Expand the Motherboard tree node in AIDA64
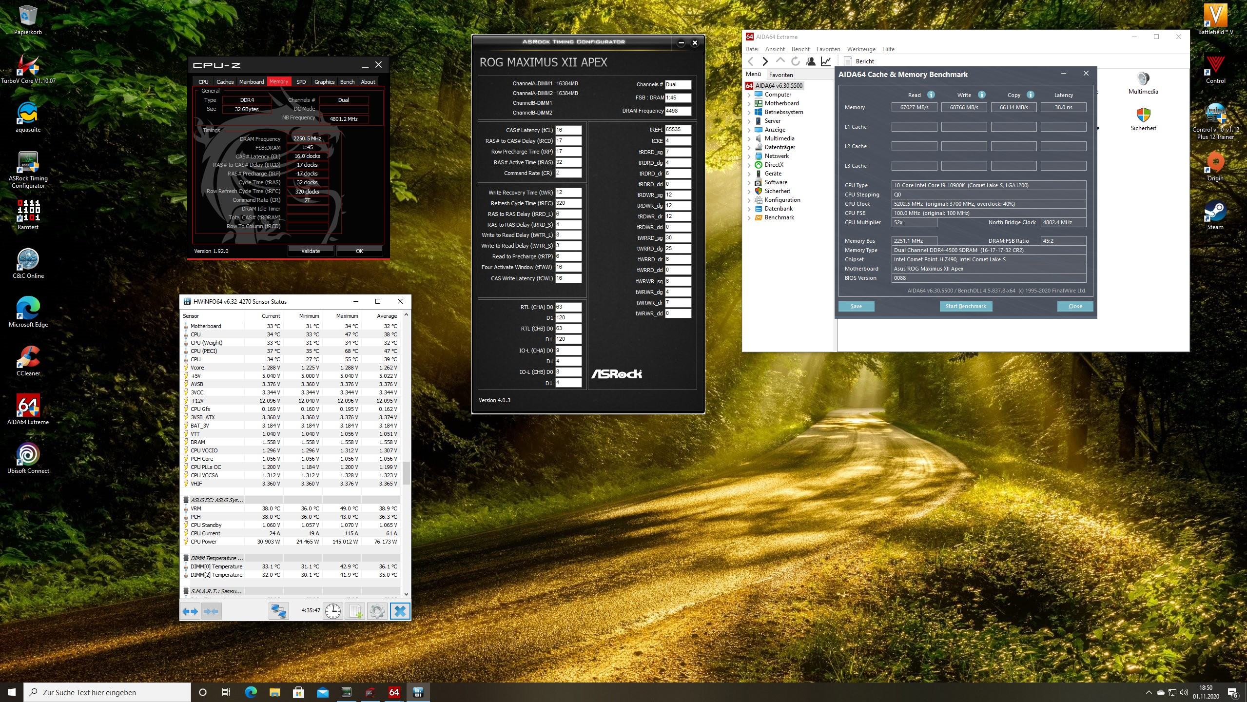 point(749,103)
